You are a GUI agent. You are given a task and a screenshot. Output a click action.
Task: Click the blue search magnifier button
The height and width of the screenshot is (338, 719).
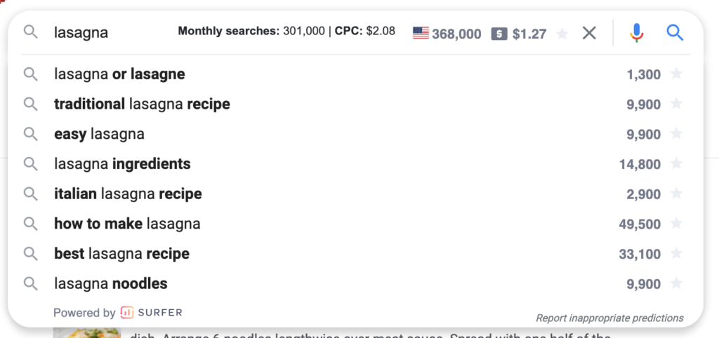pos(675,33)
